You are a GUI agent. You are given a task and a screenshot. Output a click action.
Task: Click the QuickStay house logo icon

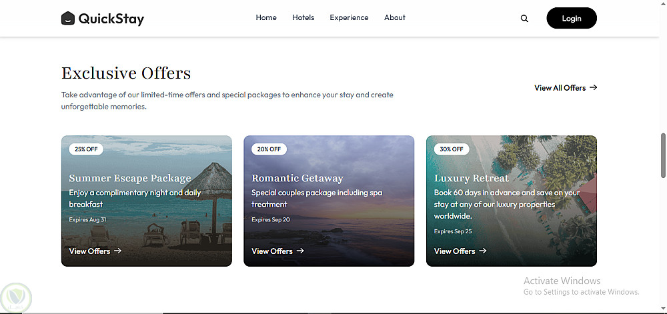click(68, 19)
